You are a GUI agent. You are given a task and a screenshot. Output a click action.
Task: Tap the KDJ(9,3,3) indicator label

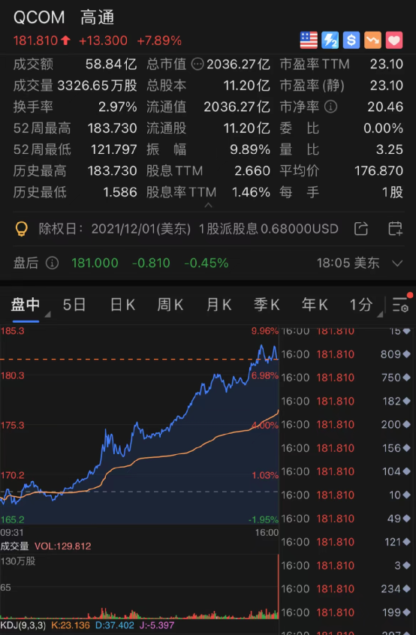(x=23, y=625)
